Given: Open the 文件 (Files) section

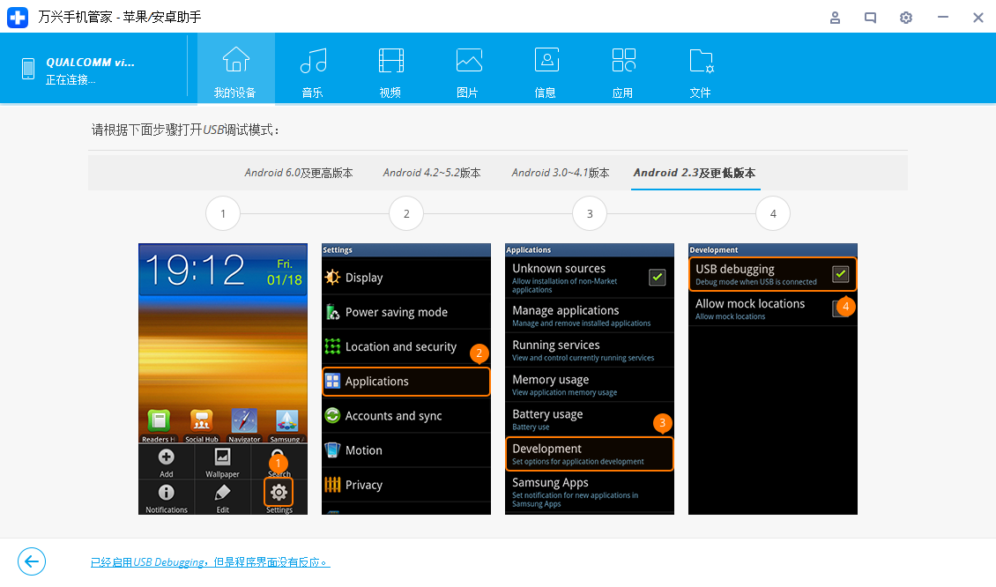Looking at the screenshot, I should pos(701,69).
